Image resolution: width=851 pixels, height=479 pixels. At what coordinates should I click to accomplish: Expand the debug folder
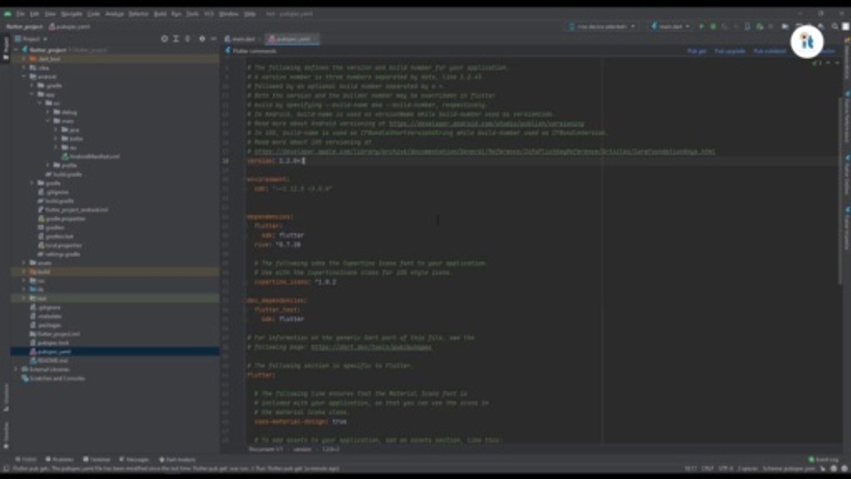[x=49, y=112]
